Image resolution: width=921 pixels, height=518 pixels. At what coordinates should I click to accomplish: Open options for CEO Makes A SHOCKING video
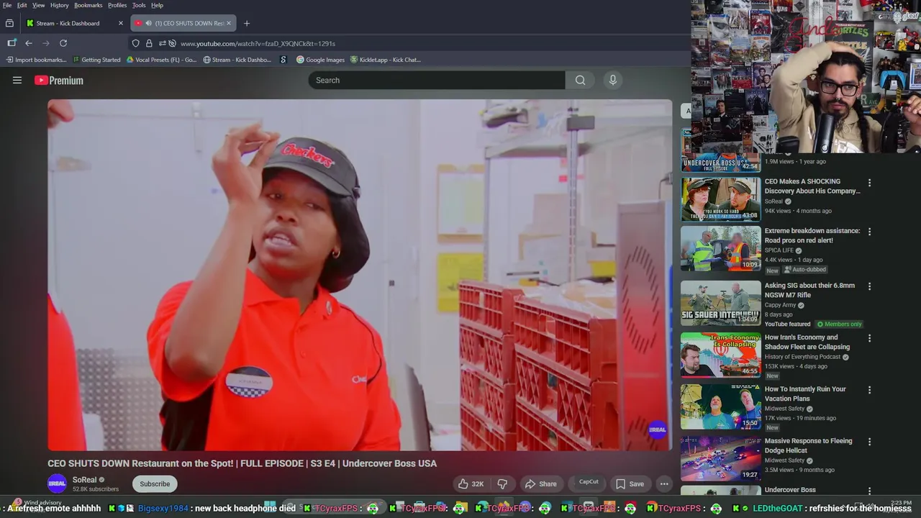click(869, 183)
